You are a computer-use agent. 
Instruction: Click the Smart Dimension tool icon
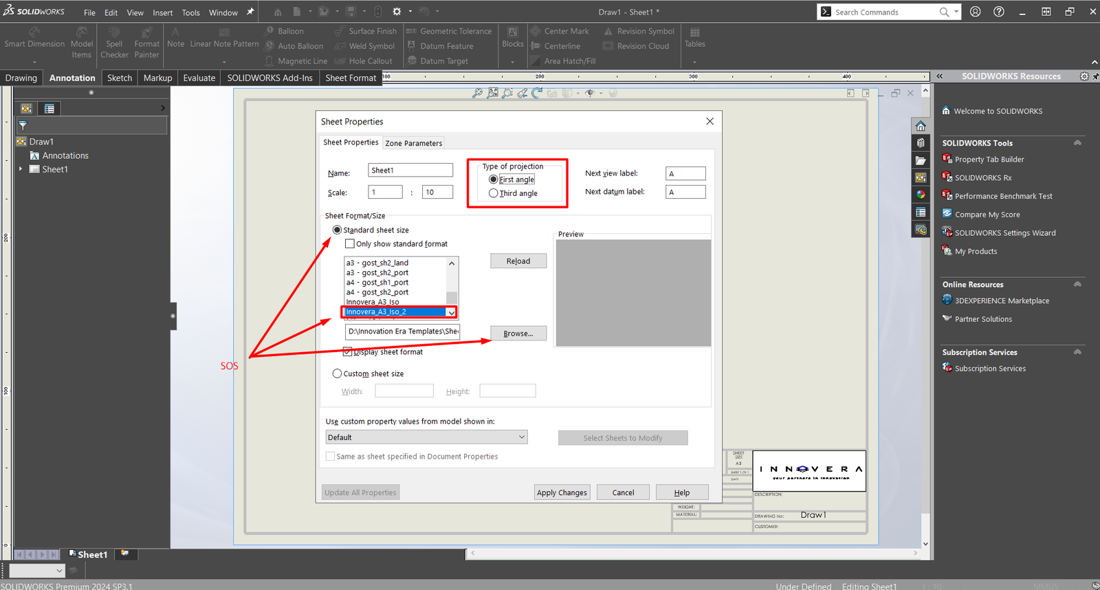point(34,32)
